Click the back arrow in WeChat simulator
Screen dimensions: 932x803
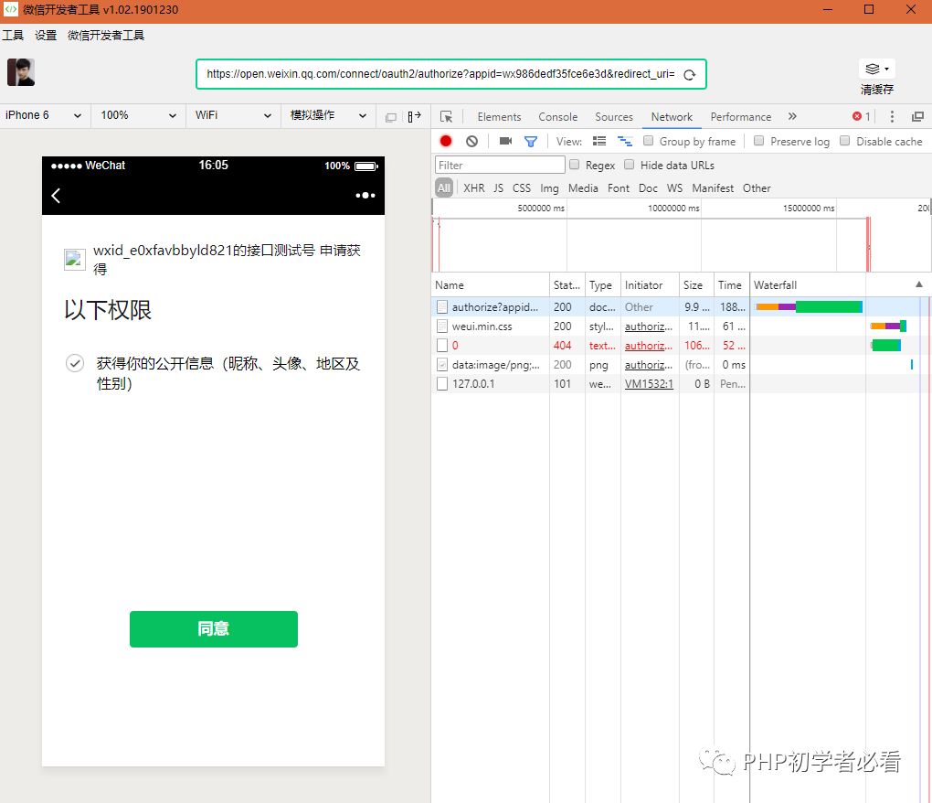(56, 195)
